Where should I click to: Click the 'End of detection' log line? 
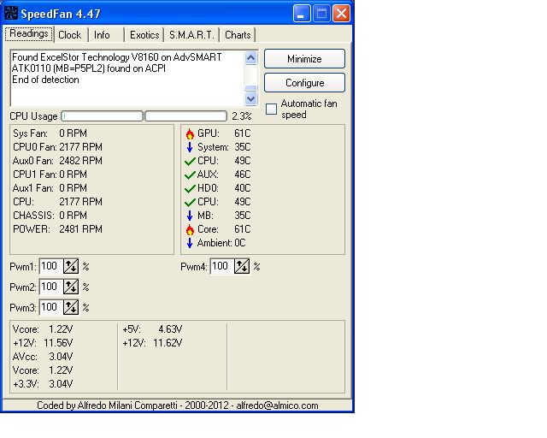[45, 80]
